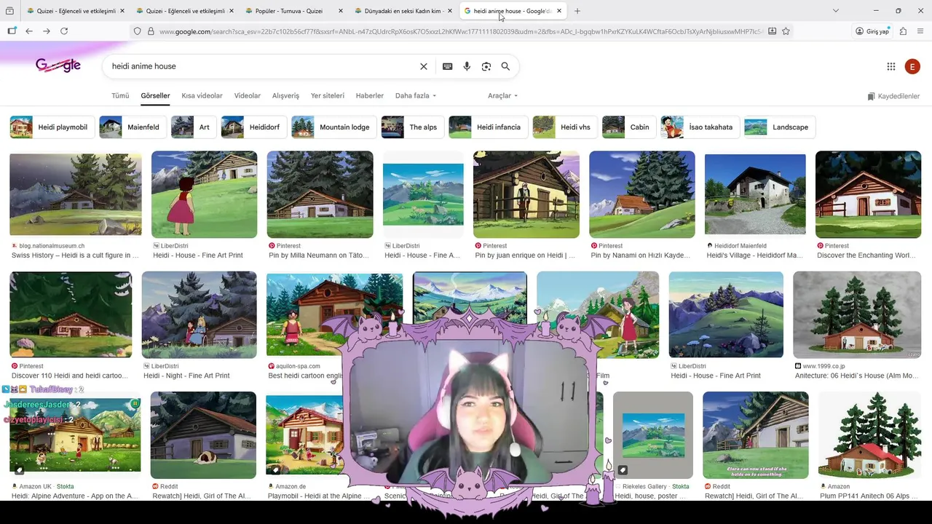Screen dimensions: 932x524
Task: Open Pin by Milla Neumann link
Action: (x=317, y=255)
